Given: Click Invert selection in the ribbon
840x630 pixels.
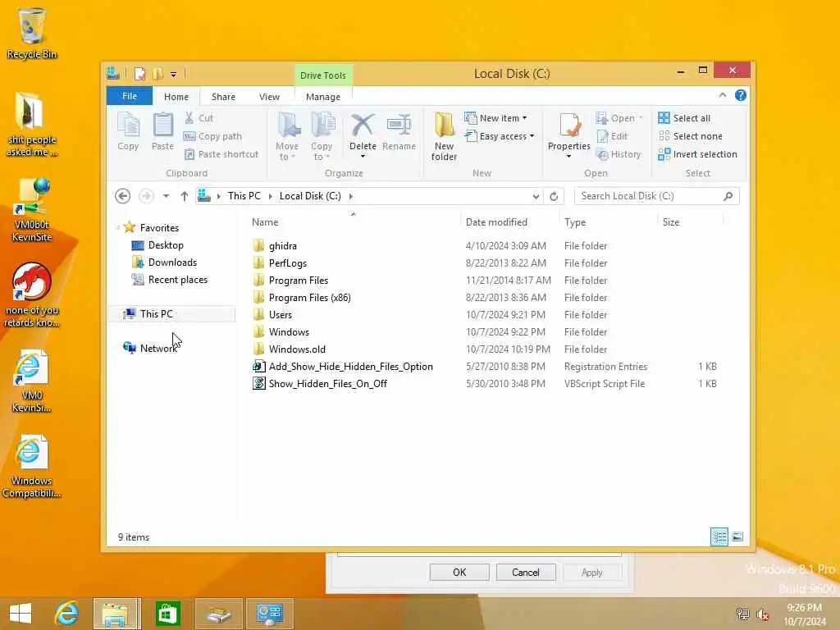Looking at the screenshot, I should click(697, 154).
